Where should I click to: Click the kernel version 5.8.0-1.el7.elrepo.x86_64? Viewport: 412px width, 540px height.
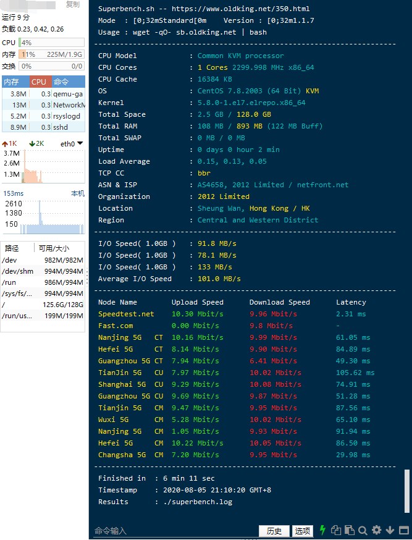click(x=251, y=103)
